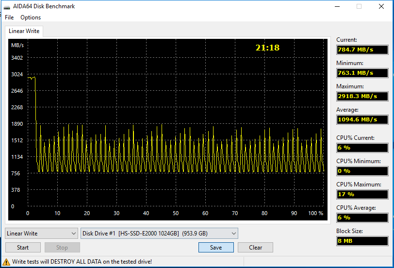394x268 pixels.
Task: Click the CPU% Average value field
Action: coord(362,218)
